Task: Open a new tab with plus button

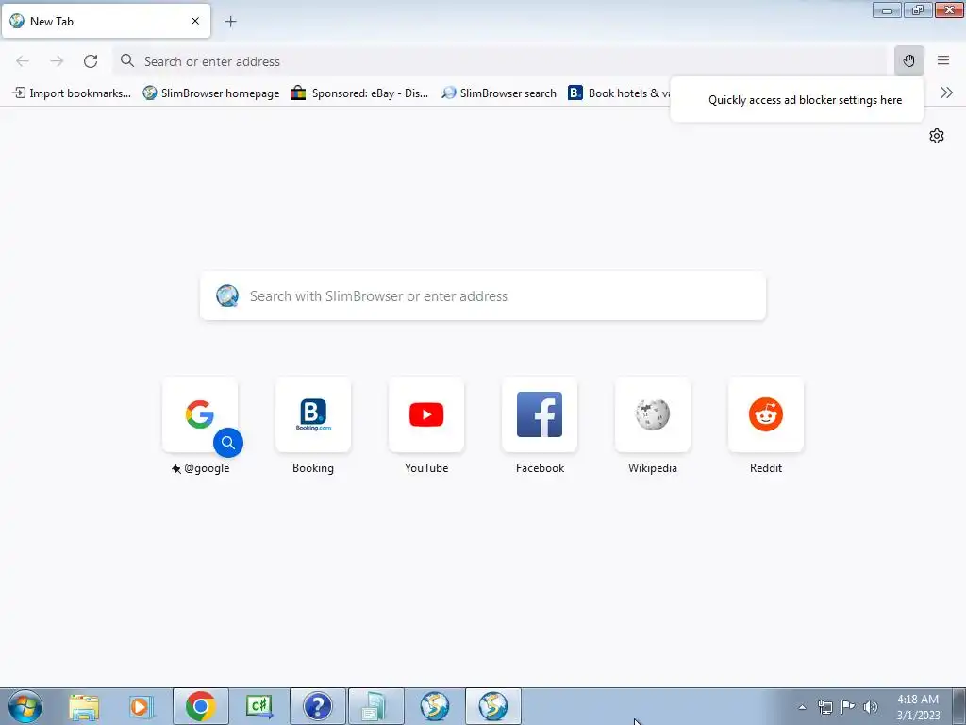Action: tap(230, 22)
